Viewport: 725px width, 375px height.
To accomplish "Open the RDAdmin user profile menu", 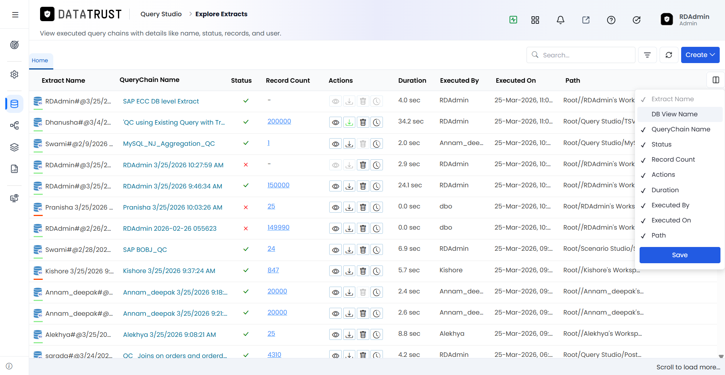I will tap(685, 20).
